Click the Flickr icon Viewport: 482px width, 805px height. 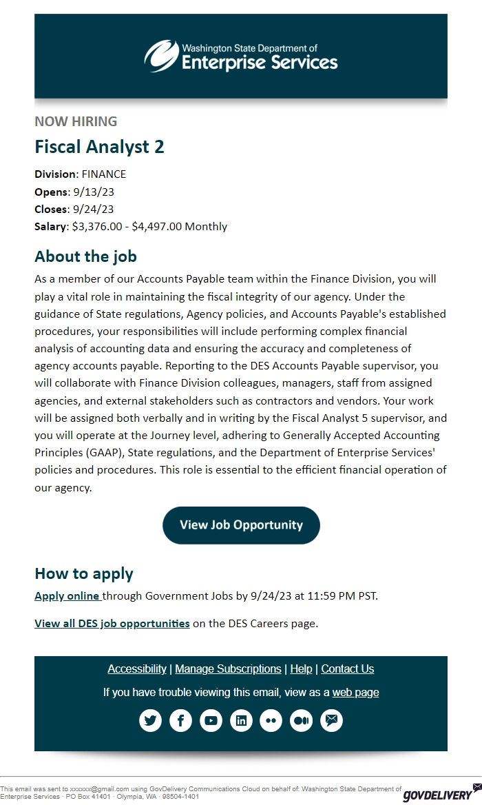(271, 720)
